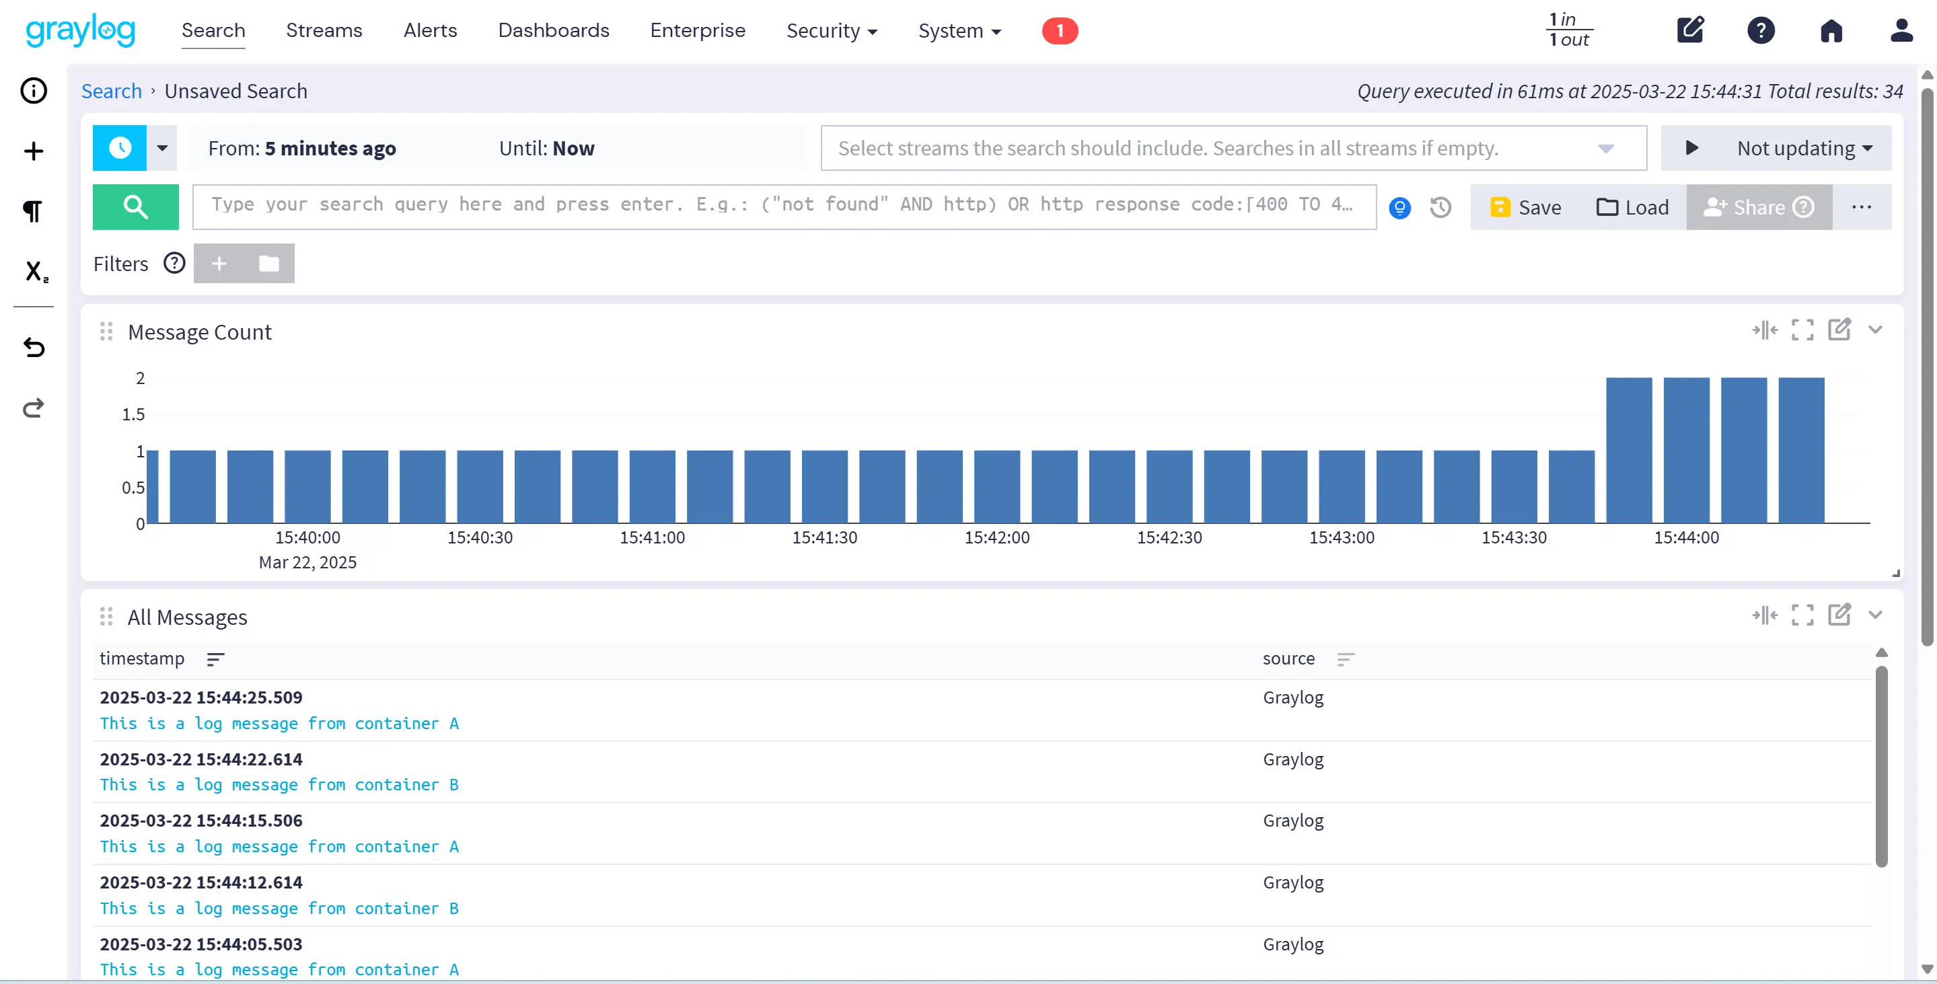Image resolution: width=1937 pixels, height=984 pixels.
Task: Open the field list X sidebar icon
Action: [36, 271]
